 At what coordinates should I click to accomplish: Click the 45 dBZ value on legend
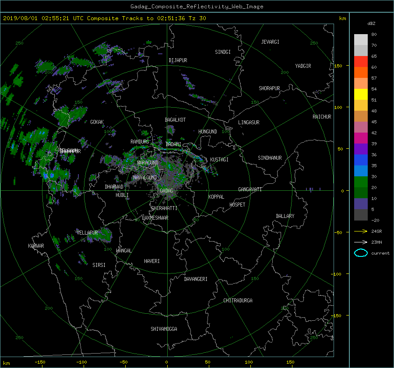tap(374, 122)
